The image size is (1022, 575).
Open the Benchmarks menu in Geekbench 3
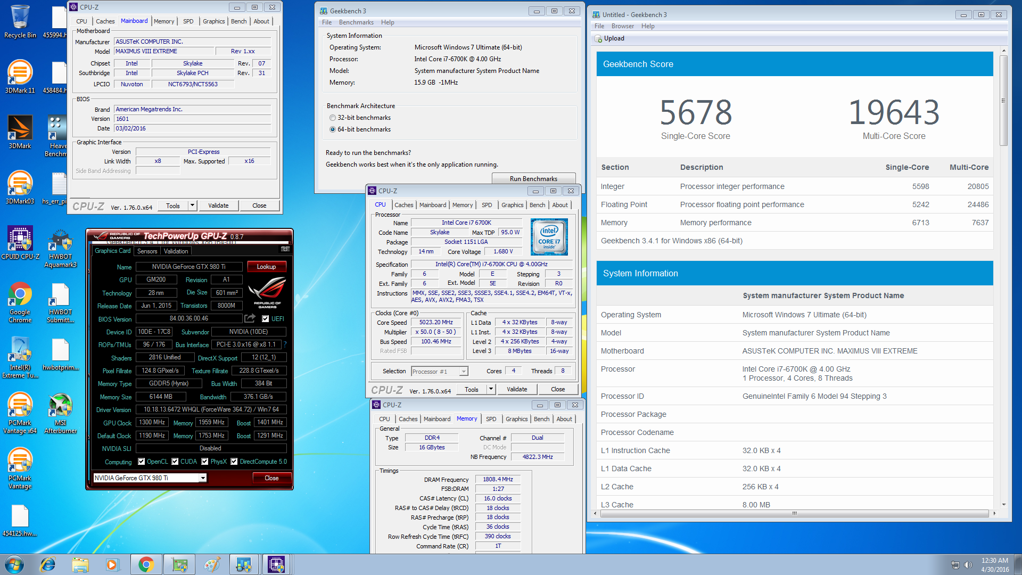pos(356,22)
